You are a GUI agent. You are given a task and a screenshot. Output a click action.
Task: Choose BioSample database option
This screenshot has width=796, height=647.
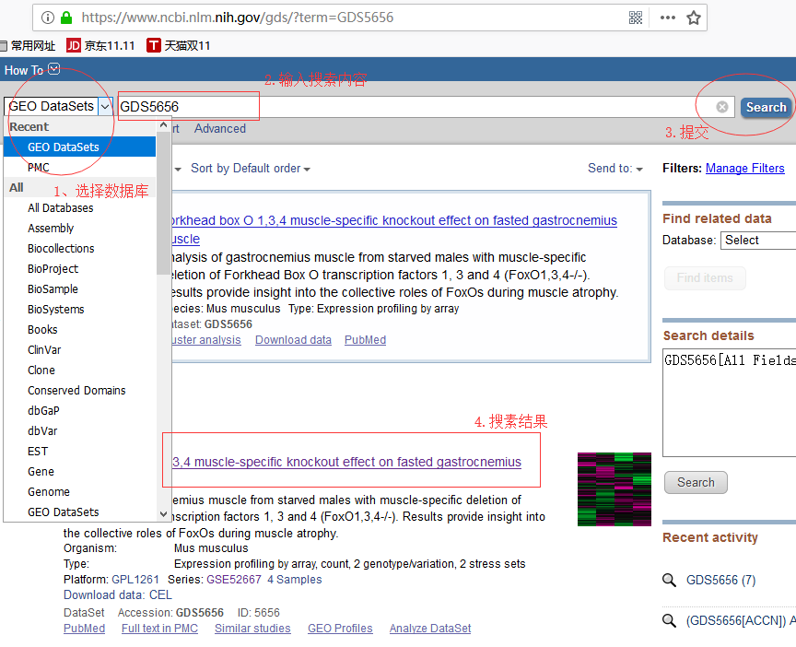coord(80,289)
